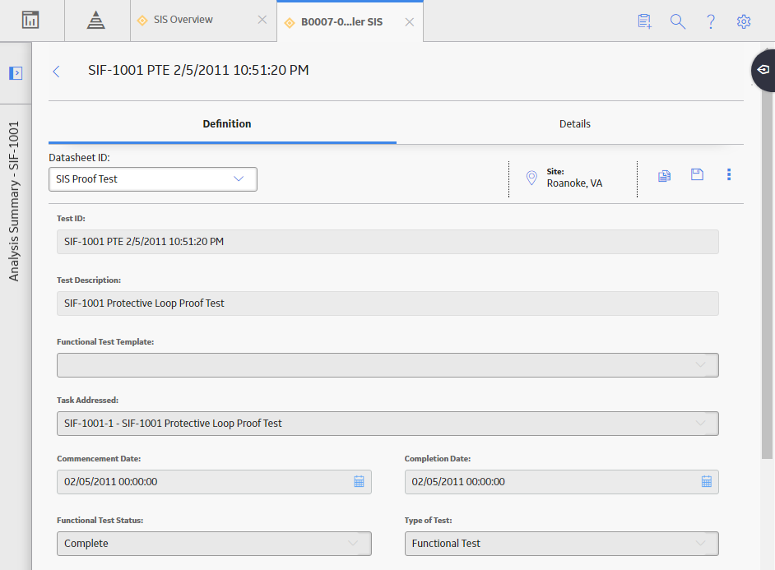The image size is (775, 570).
Task: Open the Commencement Date calendar icon
Action: 359,482
